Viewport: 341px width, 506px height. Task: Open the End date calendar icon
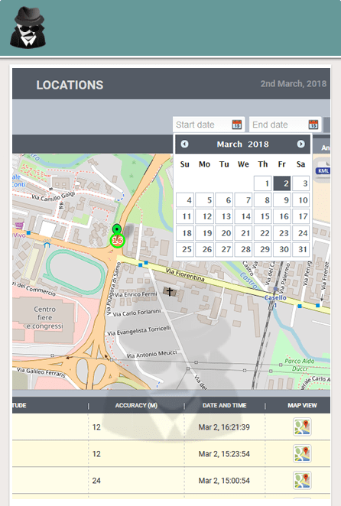[313, 125]
